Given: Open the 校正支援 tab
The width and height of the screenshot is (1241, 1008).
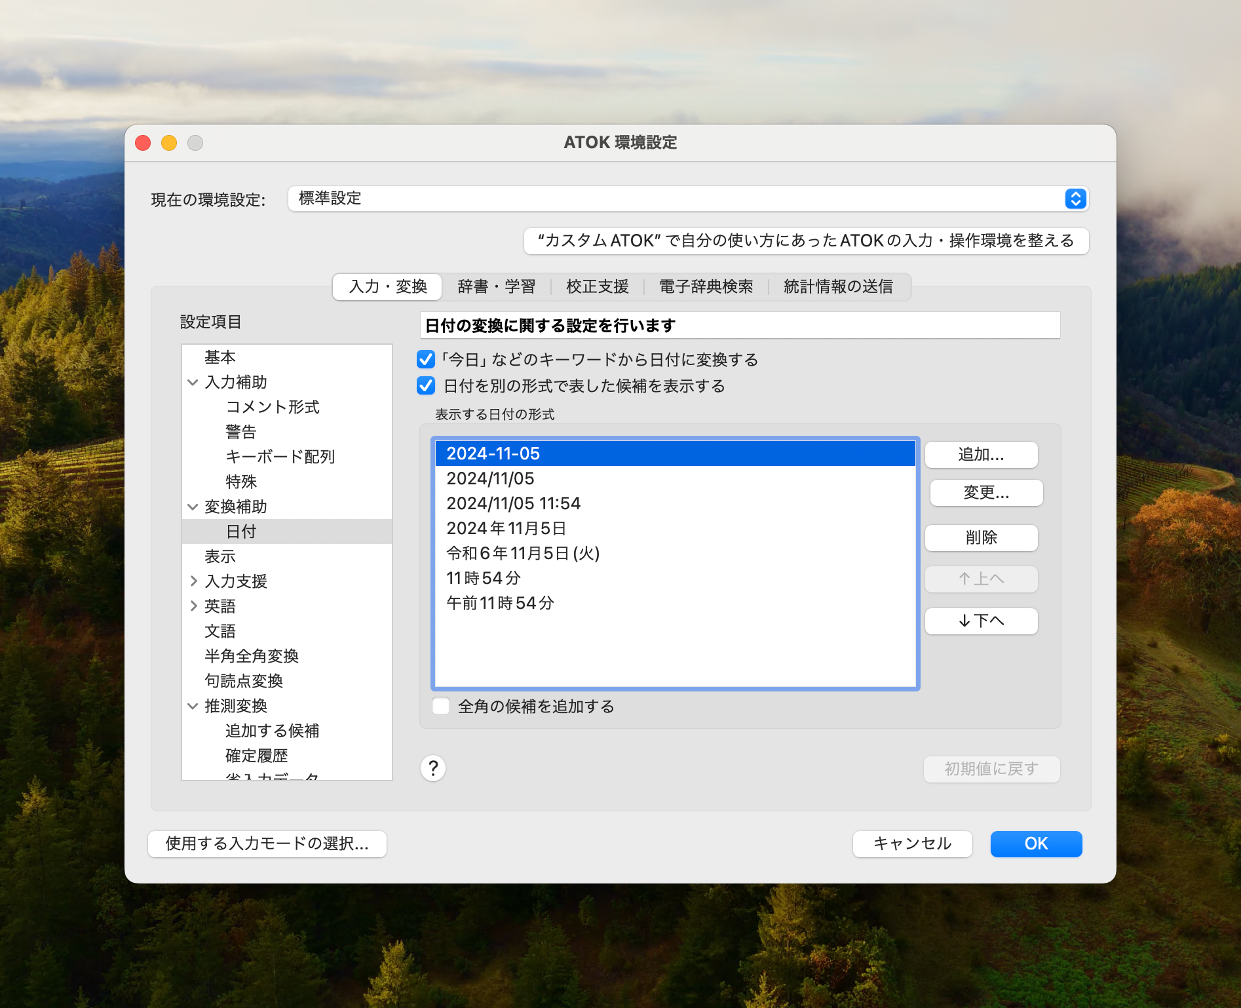Looking at the screenshot, I should click(x=597, y=286).
